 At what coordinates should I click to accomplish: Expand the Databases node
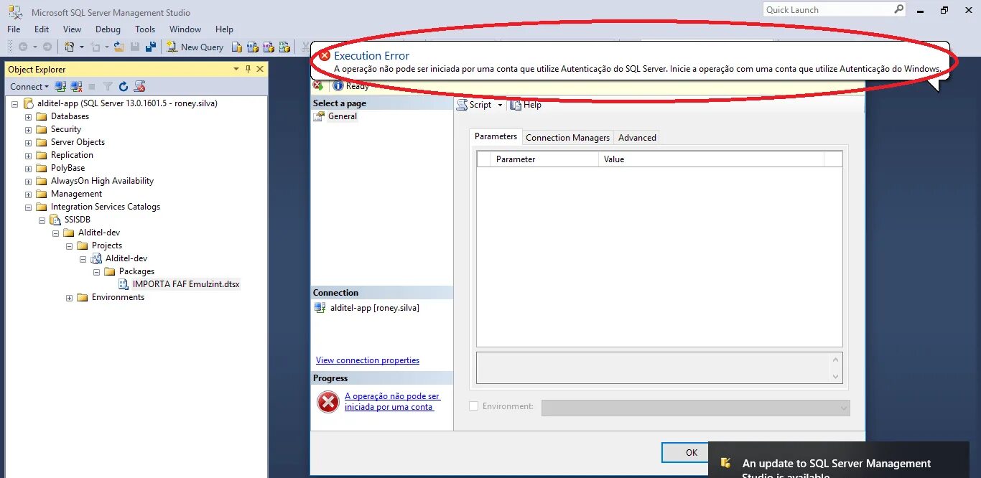point(29,116)
